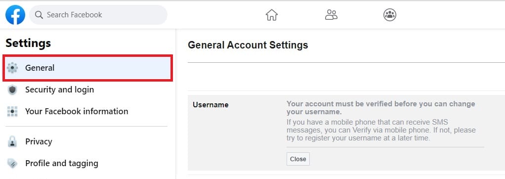The width and height of the screenshot is (505, 179).
Task: Click the grid icon for Your Facebook information
Action: tap(12, 112)
